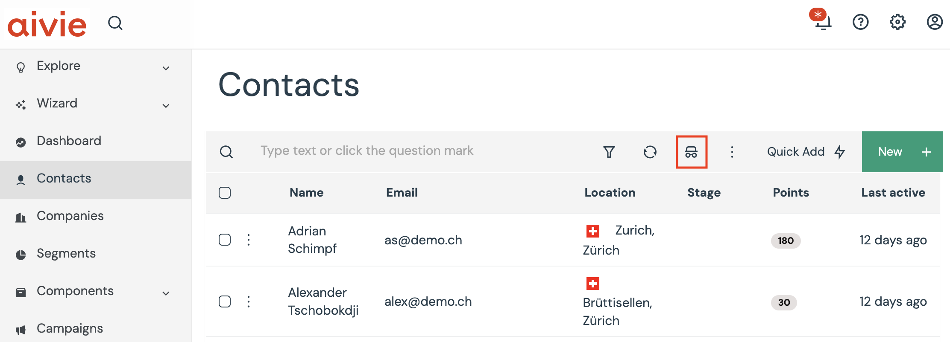Expand the Wizard sidebar section
950x342 pixels.
(166, 106)
